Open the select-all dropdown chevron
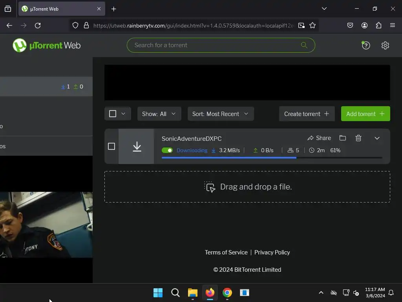402x302 pixels. [123, 114]
